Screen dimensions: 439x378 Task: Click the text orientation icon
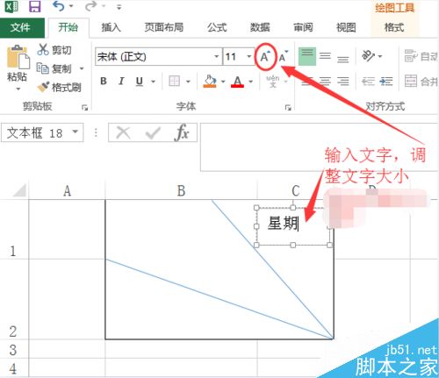coord(368,56)
